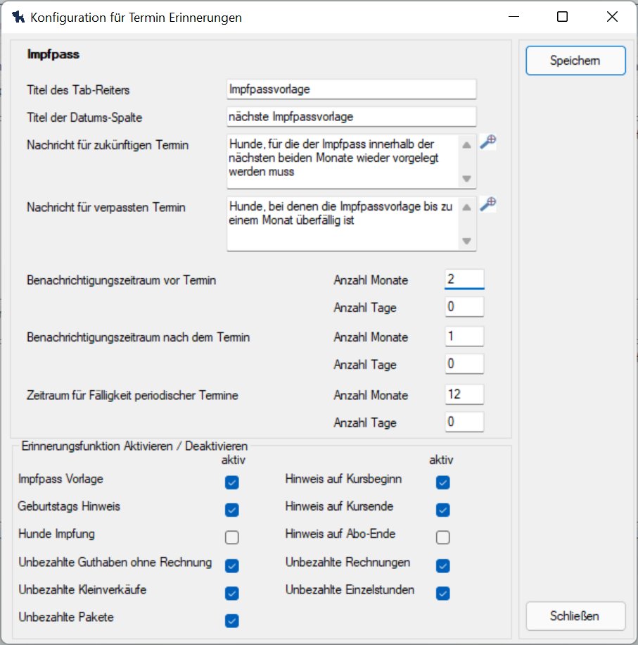Click the Titel des Tab-Reiters field

pos(352,89)
